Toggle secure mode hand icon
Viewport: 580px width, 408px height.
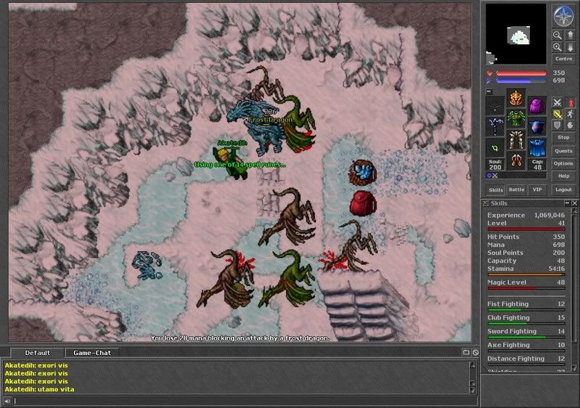[x=571, y=126]
